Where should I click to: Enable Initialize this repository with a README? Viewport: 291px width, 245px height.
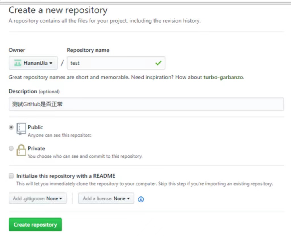tap(11, 176)
